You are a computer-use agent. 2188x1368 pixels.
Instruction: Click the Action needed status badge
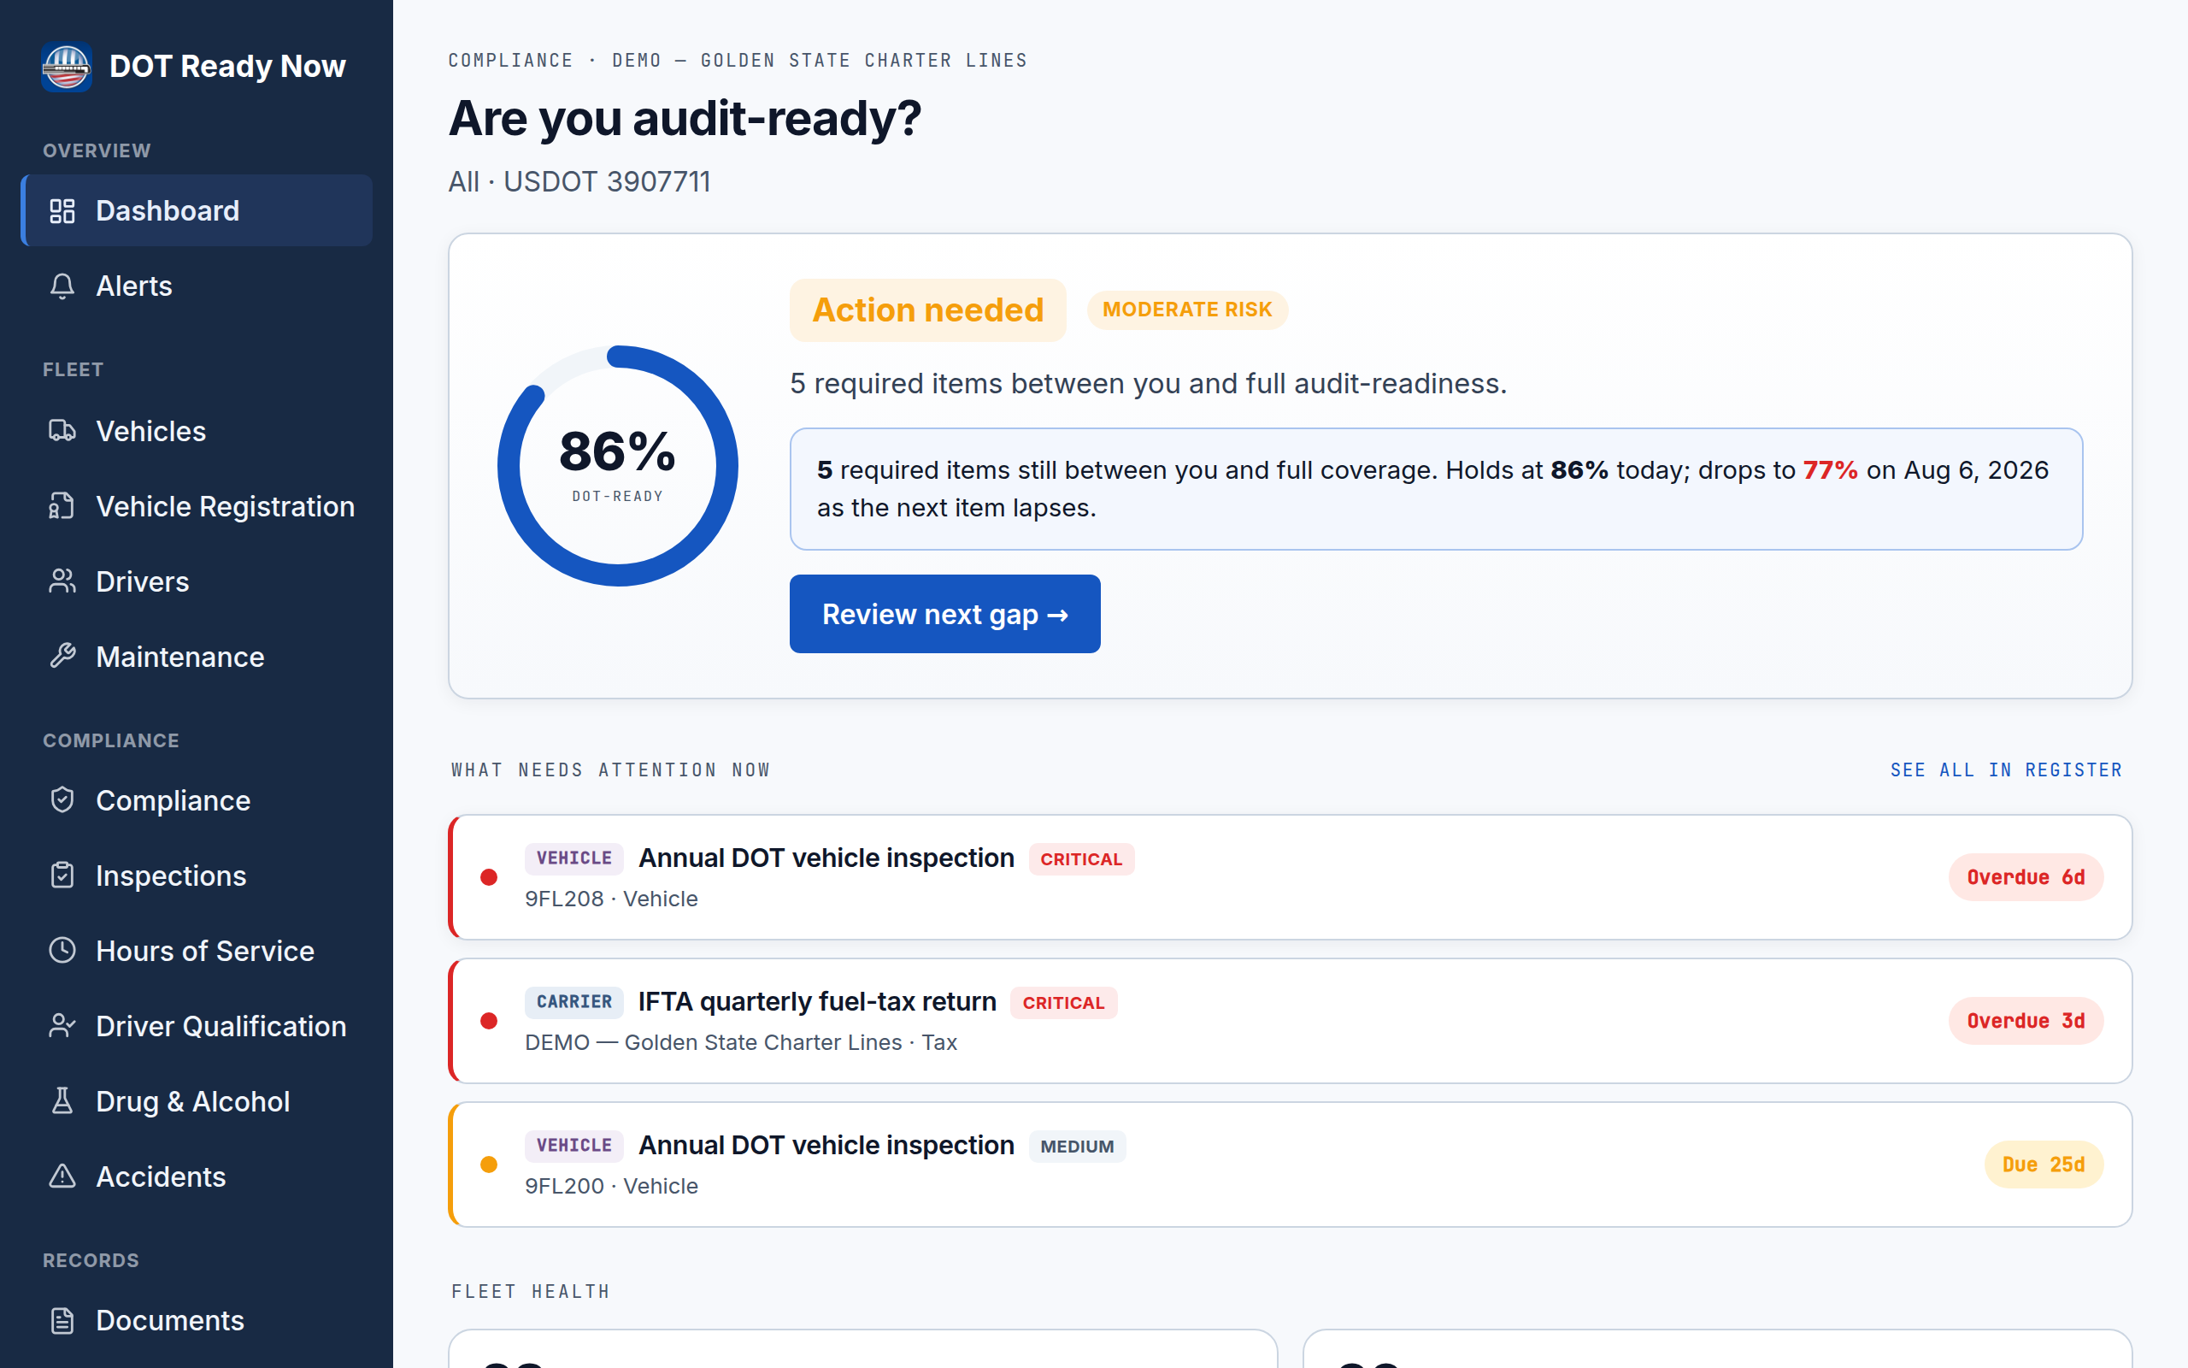927,310
